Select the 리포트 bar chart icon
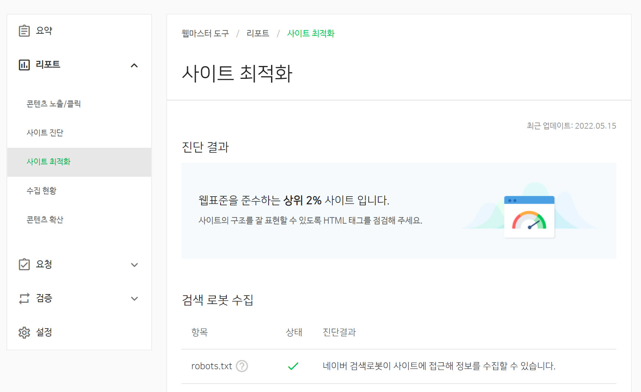The image size is (641, 392). tap(23, 65)
